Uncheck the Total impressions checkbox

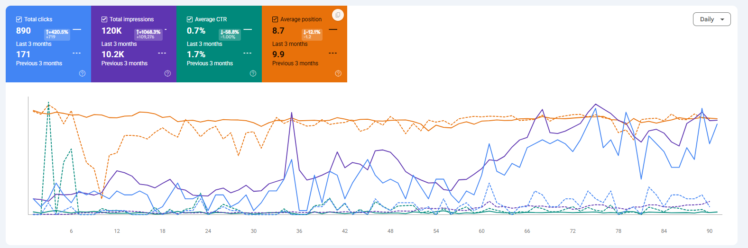[104, 19]
